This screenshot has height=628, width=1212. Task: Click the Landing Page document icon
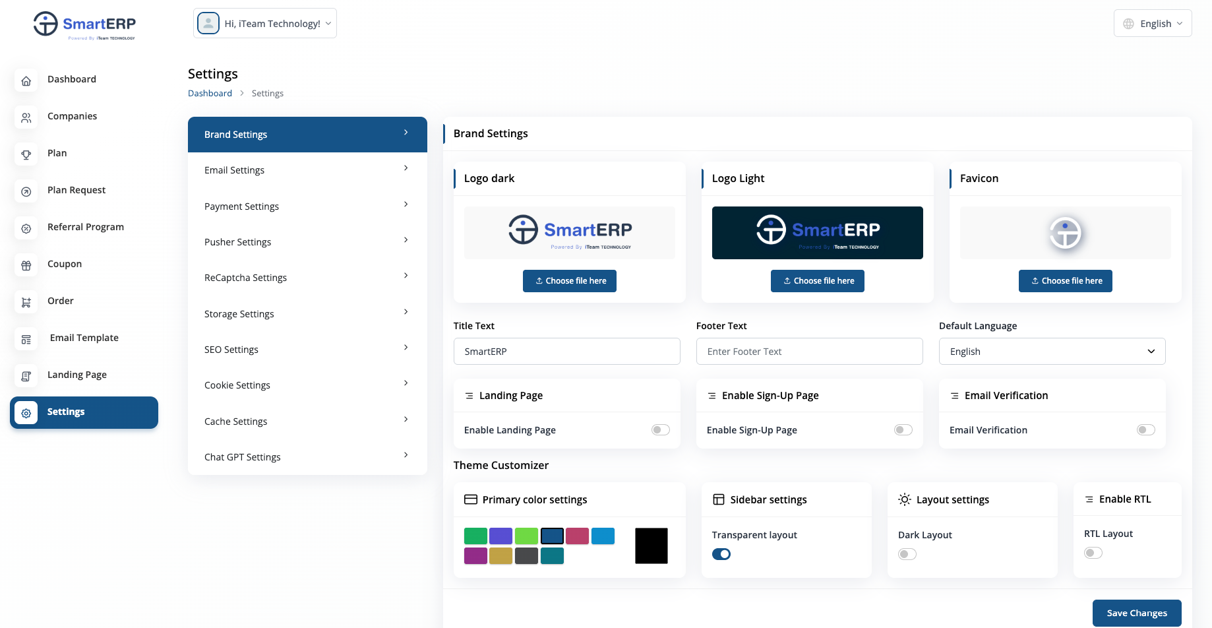(26, 376)
